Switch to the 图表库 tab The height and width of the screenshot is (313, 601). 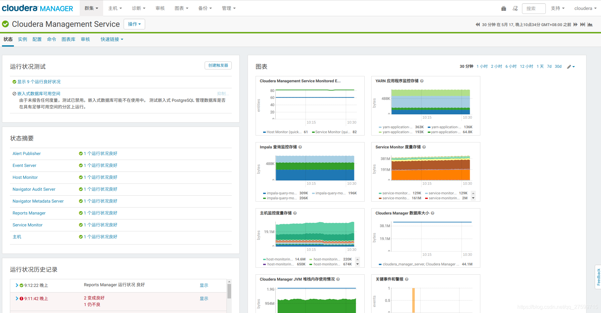[68, 39]
